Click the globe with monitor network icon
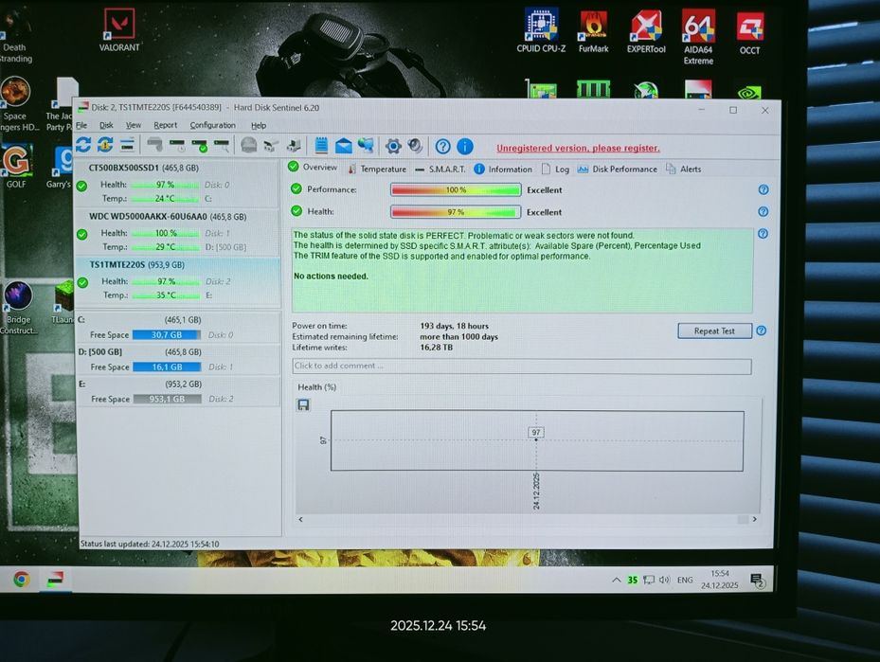Screen dimensions: 880x662 (x=366, y=145)
